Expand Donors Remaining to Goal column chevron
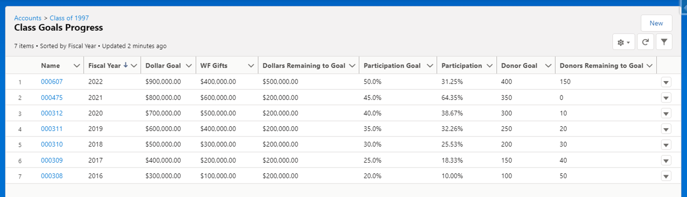The image size is (687, 197). pyautogui.click(x=649, y=65)
